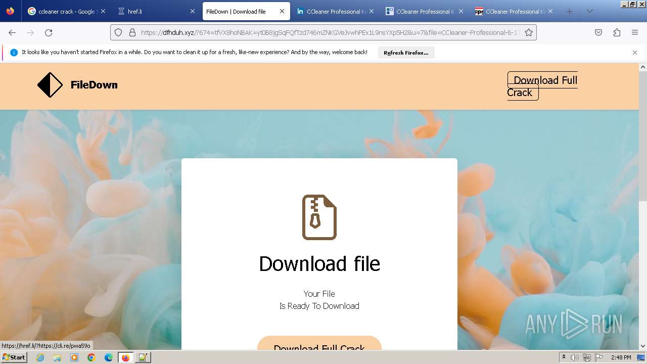Click the Refresh Firefox button
This screenshot has height=364, width=647.
pos(406,53)
